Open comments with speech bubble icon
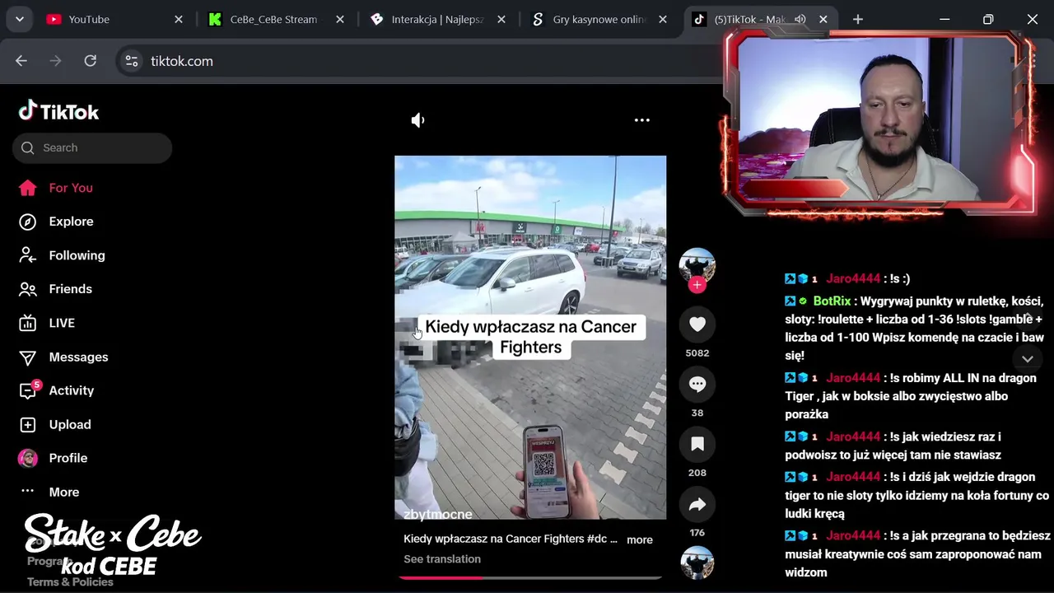 click(x=697, y=385)
